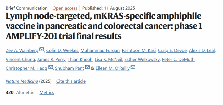Click the envelope icon beside Christopher M. Haqq
This screenshot has width=223, height=105.
coord(51,67)
